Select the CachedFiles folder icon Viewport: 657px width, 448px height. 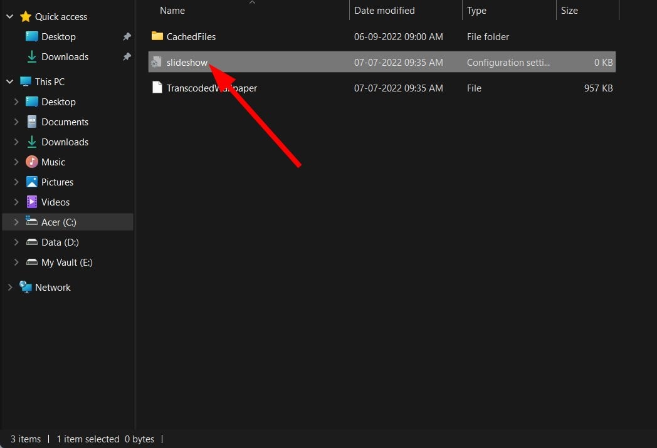(x=157, y=36)
